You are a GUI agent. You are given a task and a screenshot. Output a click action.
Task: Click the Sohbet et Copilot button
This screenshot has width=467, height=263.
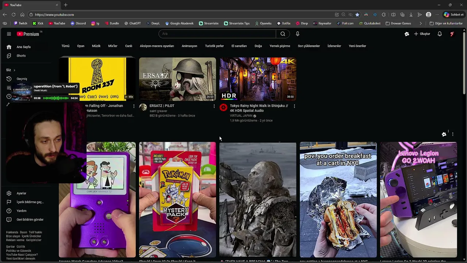coord(454,15)
